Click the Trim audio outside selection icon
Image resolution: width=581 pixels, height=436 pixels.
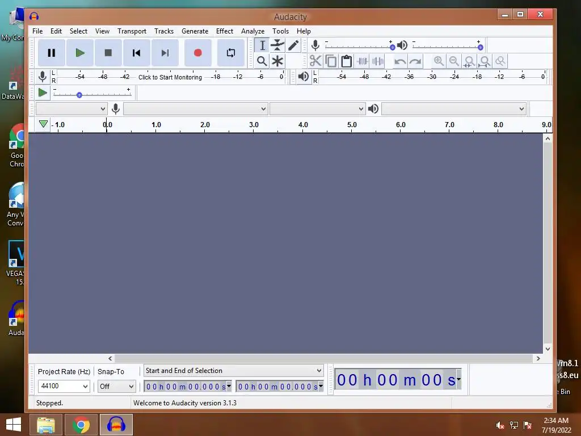(x=362, y=61)
